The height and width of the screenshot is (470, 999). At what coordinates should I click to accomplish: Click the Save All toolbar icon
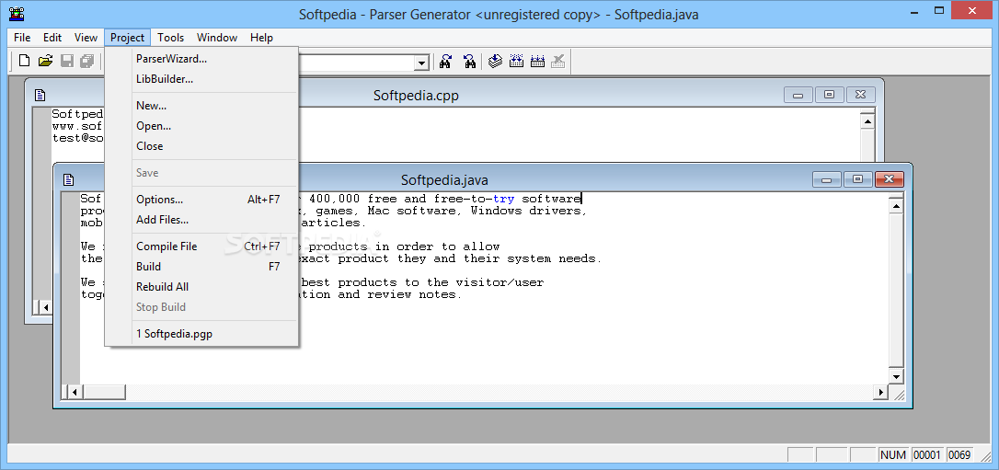pos(87,61)
